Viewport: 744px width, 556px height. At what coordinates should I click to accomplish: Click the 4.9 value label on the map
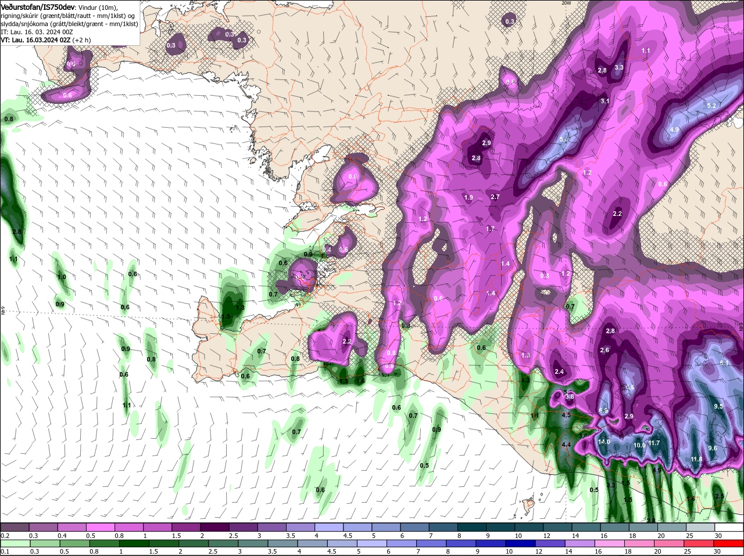click(674, 129)
